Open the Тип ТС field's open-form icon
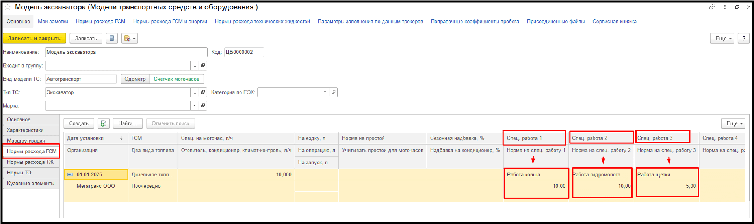The height and width of the screenshot is (224, 754). pyautogui.click(x=203, y=92)
